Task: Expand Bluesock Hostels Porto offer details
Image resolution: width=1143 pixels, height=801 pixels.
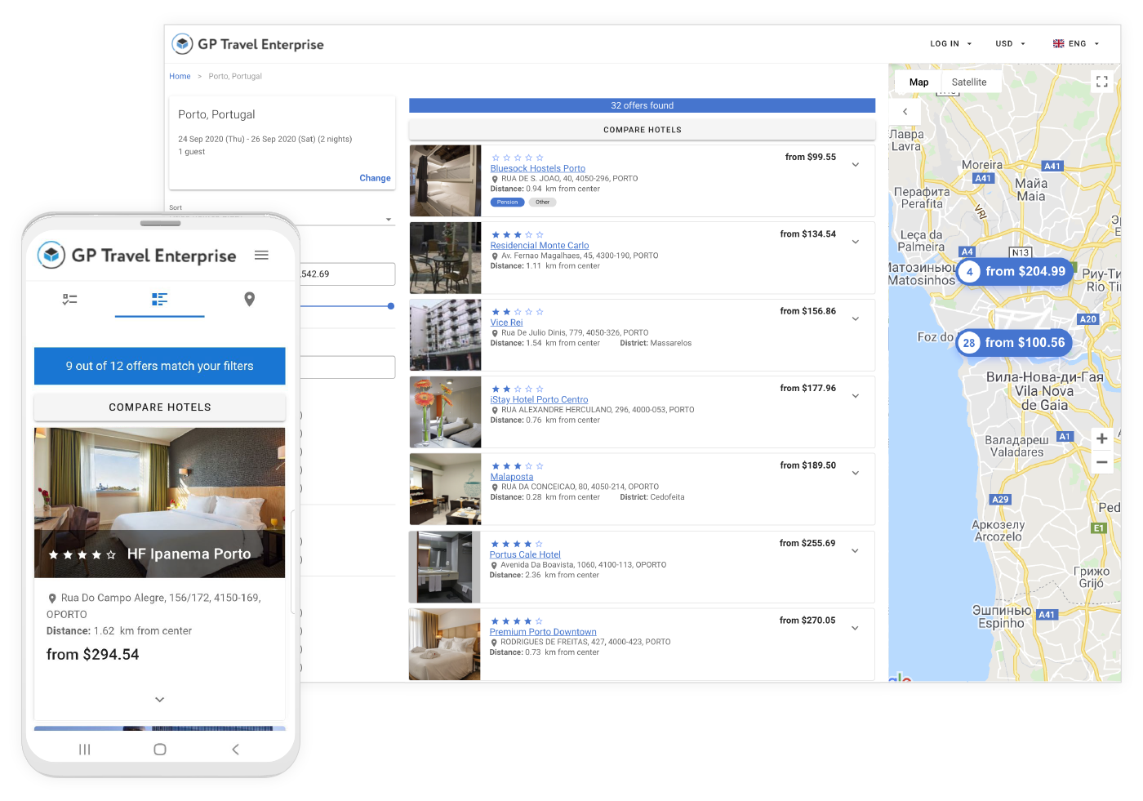Action: (x=856, y=165)
